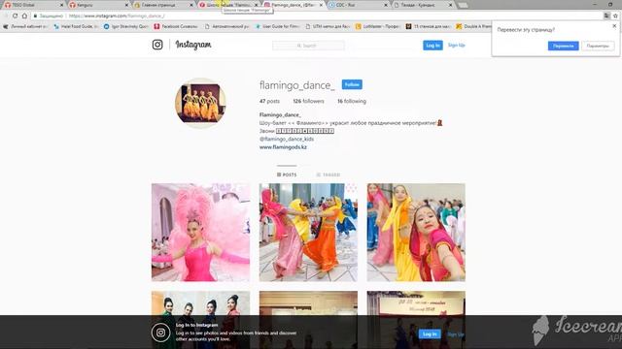
Task: Reload the page with the refresh icon
Action: [16, 16]
